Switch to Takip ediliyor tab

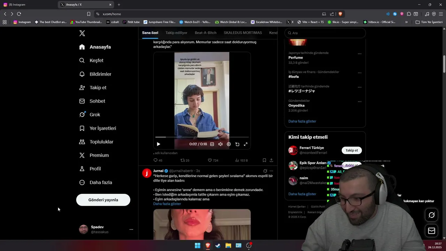pyautogui.click(x=176, y=33)
